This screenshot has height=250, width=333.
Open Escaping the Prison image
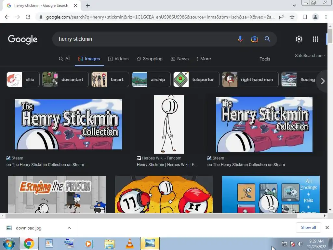pos(57,194)
